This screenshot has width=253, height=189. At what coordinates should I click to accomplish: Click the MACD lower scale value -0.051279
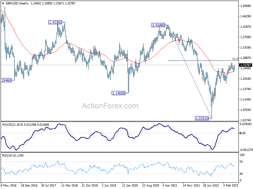coord(246,150)
